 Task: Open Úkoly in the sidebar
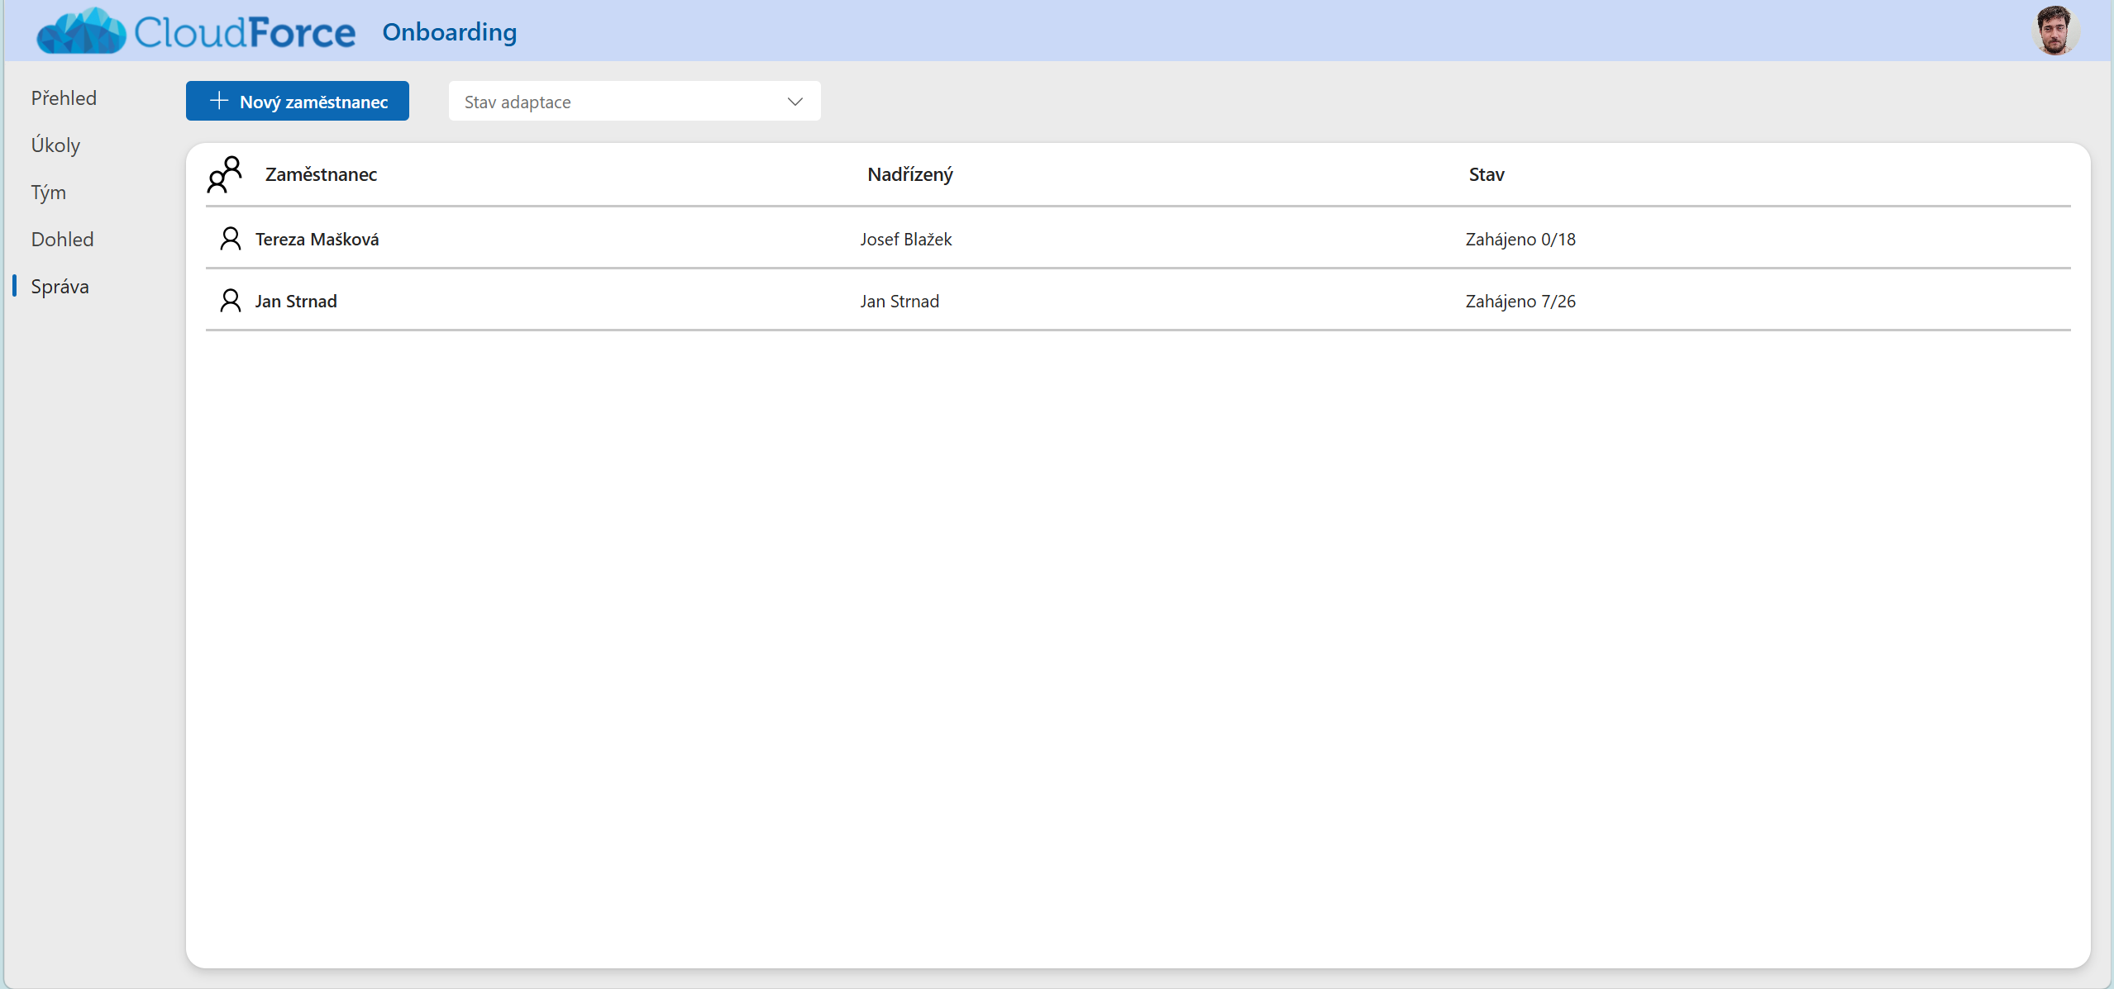pyautogui.click(x=55, y=145)
